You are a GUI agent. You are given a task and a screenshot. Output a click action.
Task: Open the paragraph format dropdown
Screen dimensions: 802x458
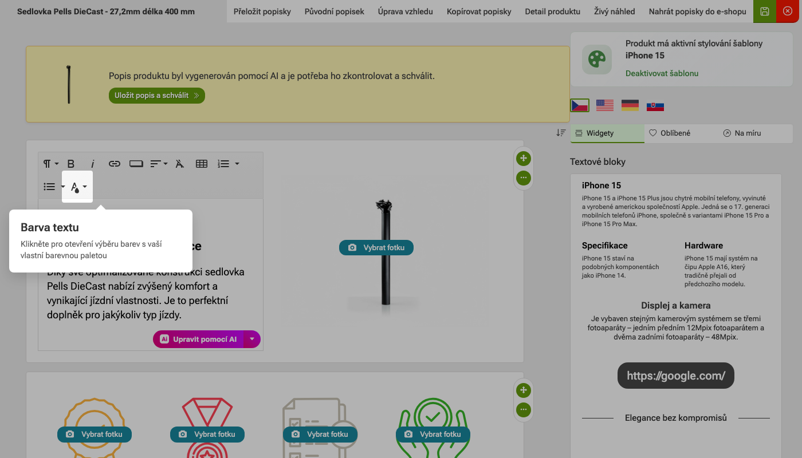(x=51, y=164)
